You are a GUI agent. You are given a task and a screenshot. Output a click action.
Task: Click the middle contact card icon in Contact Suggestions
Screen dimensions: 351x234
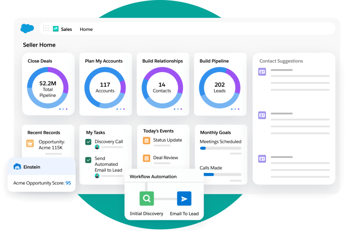(x=262, y=115)
